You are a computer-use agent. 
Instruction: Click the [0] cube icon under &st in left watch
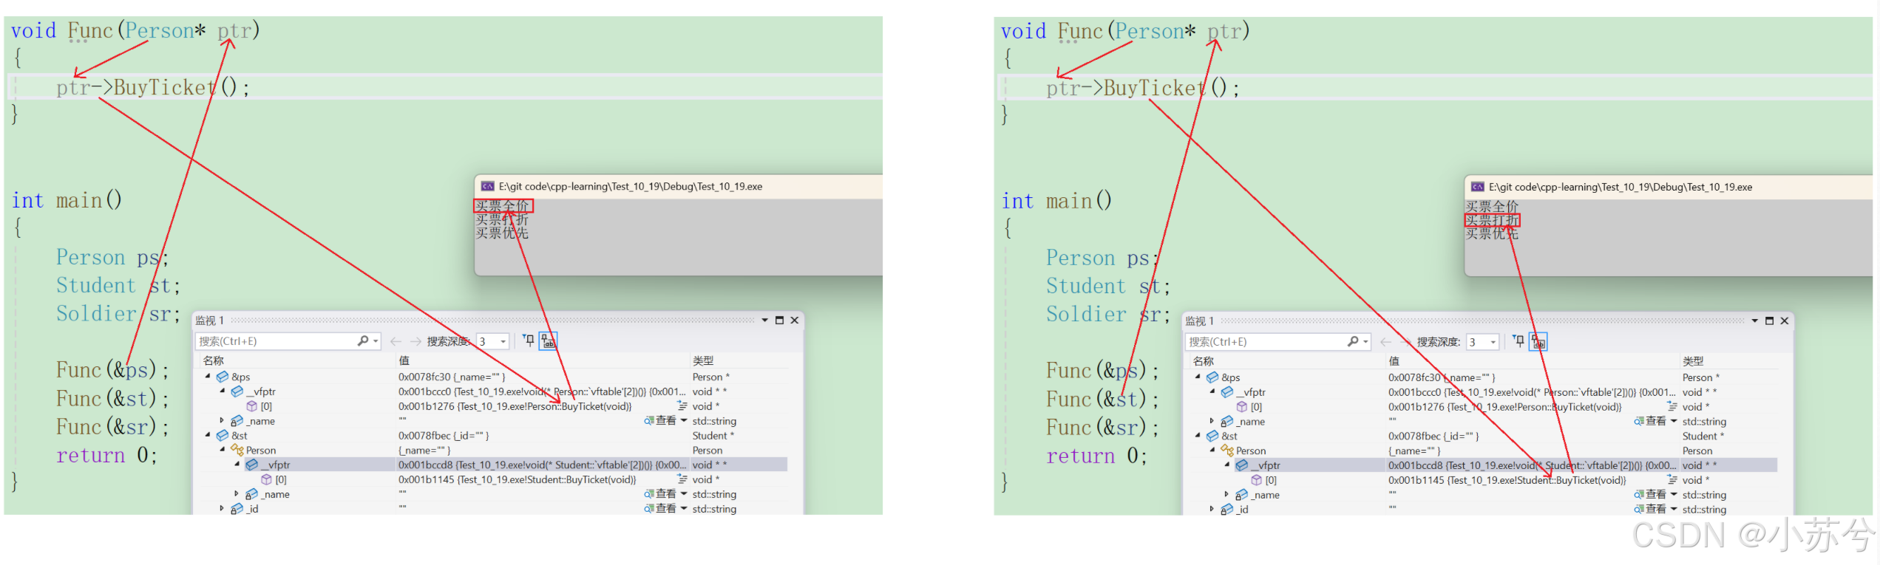[x=266, y=479]
